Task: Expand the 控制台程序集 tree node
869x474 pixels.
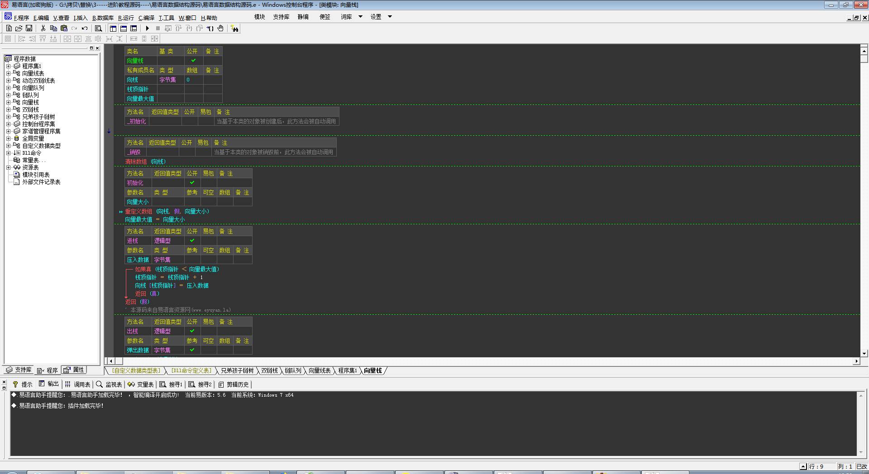Action: click(8, 124)
